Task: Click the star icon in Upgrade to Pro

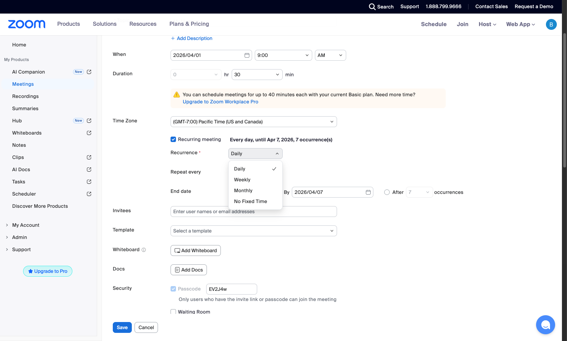Action: click(x=31, y=271)
